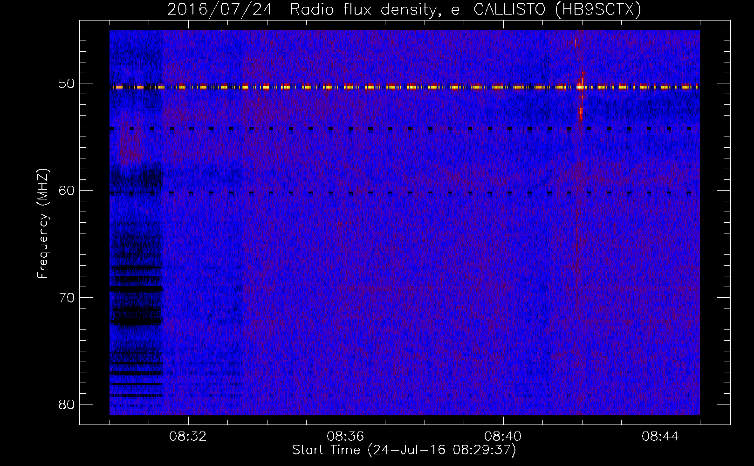Click the 08:40 time tick label
Image resolution: width=754 pixels, height=466 pixels.
(x=503, y=437)
